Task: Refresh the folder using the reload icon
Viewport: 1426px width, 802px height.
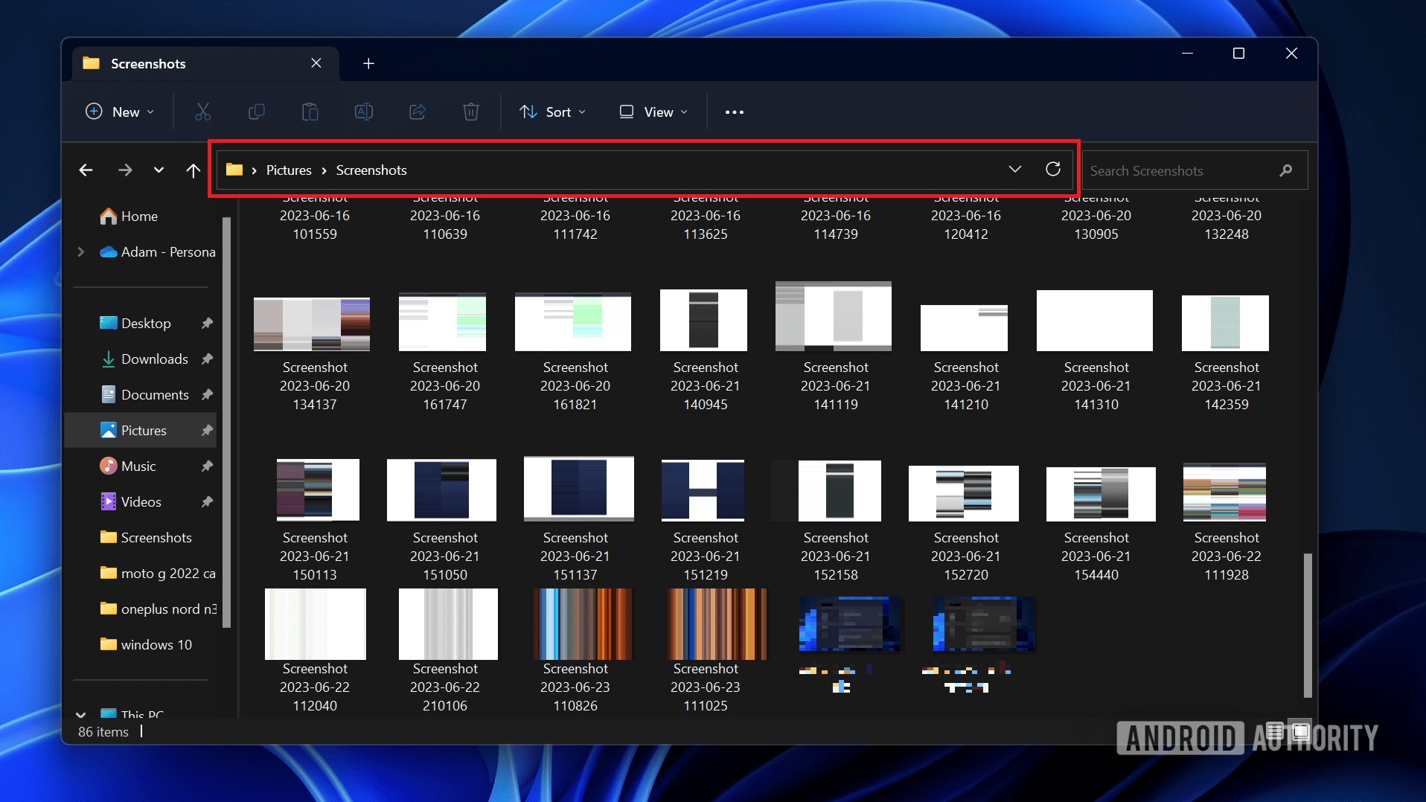Action: [x=1053, y=170]
